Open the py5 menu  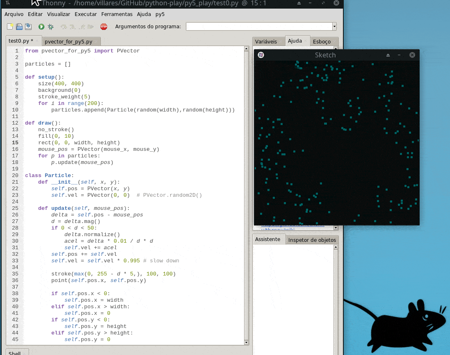pyautogui.click(x=160, y=14)
